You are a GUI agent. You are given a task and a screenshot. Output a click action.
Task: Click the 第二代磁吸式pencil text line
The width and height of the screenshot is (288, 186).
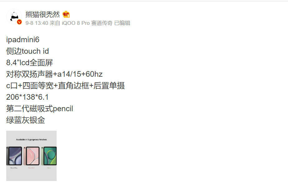[40, 109]
